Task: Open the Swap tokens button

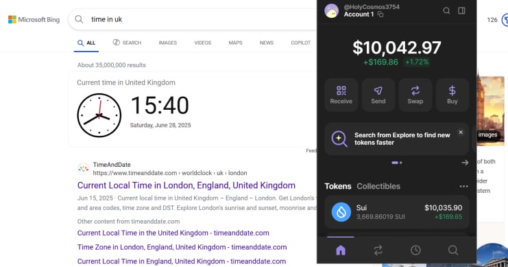Action: click(415, 95)
